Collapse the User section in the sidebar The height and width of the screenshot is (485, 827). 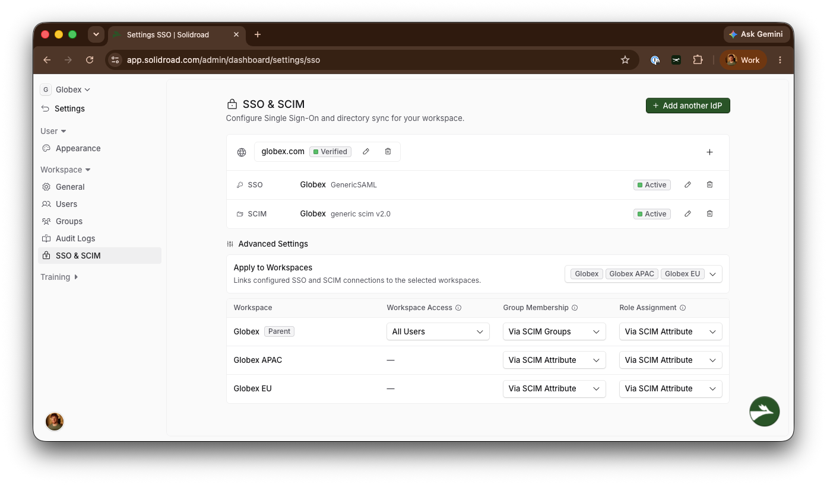coord(53,131)
